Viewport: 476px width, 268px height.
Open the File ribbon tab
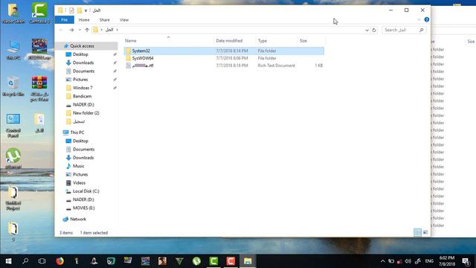(65, 20)
